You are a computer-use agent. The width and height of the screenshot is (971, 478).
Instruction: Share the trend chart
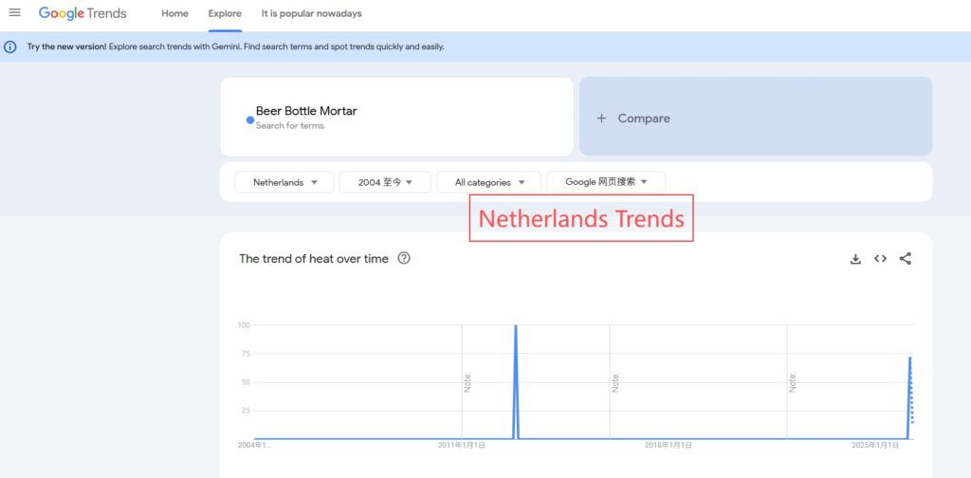pos(905,259)
